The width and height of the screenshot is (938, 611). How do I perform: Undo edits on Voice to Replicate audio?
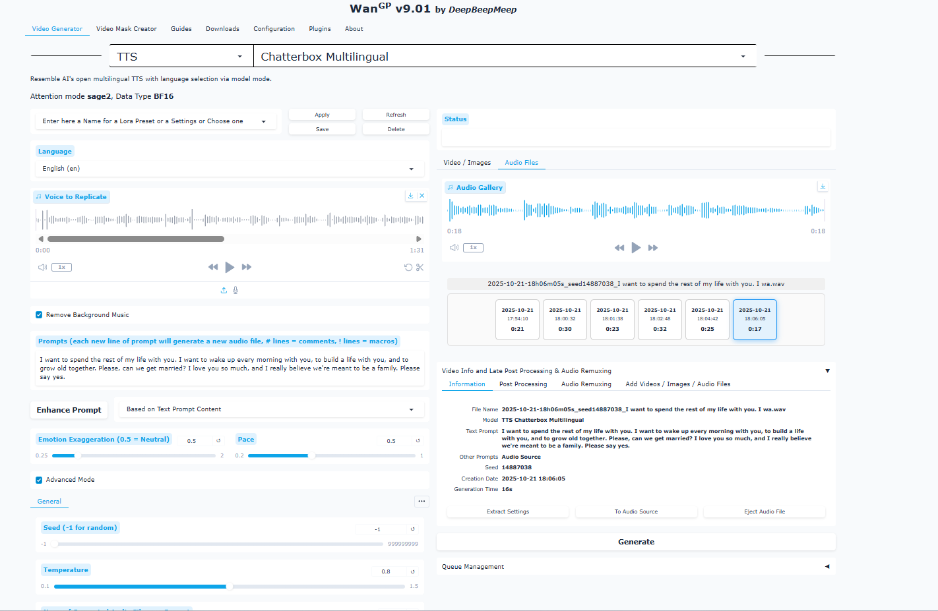pyautogui.click(x=408, y=267)
